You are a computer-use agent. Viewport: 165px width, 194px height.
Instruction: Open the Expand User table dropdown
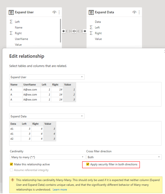47,77
